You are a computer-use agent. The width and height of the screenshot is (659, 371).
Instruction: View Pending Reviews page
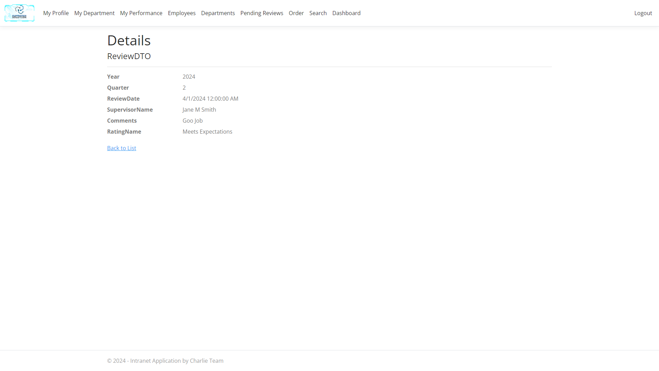coord(262,13)
